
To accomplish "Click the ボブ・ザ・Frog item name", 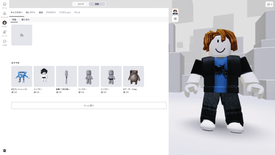I will (x=130, y=89).
